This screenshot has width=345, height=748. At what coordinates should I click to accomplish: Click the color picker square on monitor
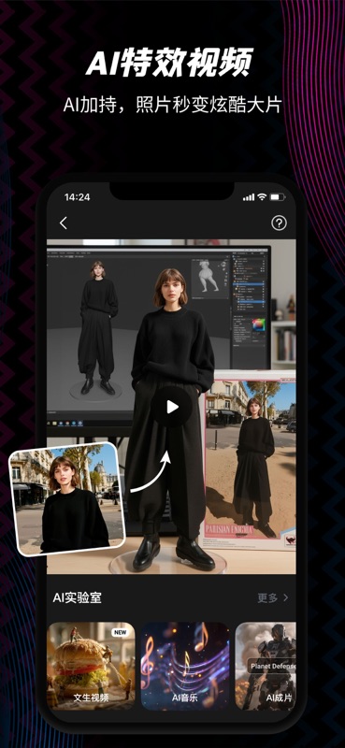(x=258, y=325)
